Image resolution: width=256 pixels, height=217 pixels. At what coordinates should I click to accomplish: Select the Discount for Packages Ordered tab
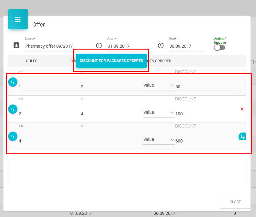pyautogui.click(x=111, y=61)
